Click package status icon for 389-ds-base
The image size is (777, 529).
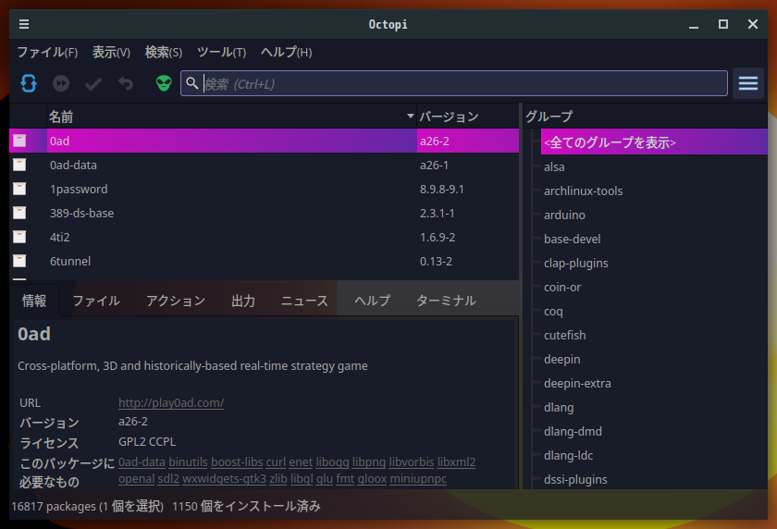click(19, 213)
